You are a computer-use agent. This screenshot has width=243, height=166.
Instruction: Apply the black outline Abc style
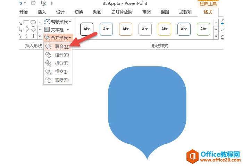(x=87, y=29)
